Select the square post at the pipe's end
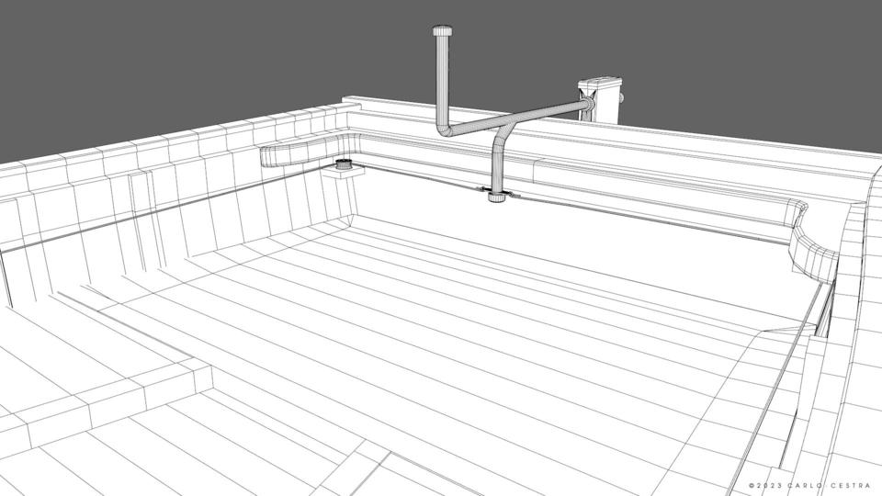Viewport: 882px width, 496px height. click(x=600, y=99)
